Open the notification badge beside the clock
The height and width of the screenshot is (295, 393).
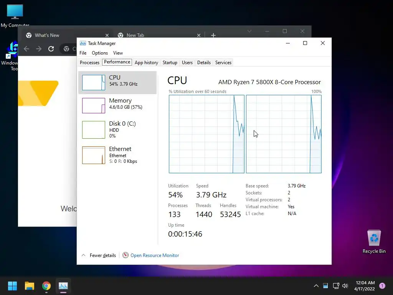click(x=382, y=286)
